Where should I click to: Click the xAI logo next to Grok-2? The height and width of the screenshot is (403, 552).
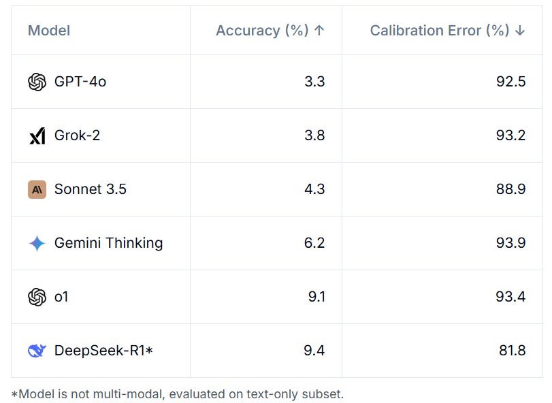pos(37,136)
